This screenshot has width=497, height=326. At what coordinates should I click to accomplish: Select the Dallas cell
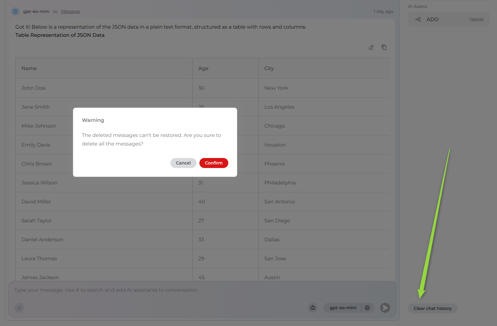pyautogui.click(x=324, y=239)
